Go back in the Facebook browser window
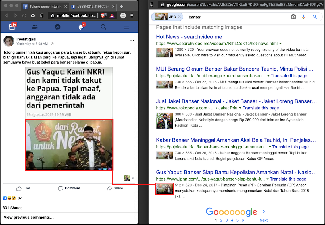 coord(7,16)
